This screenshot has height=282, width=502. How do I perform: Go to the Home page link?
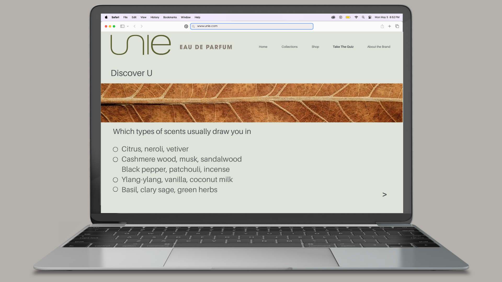pyautogui.click(x=263, y=47)
